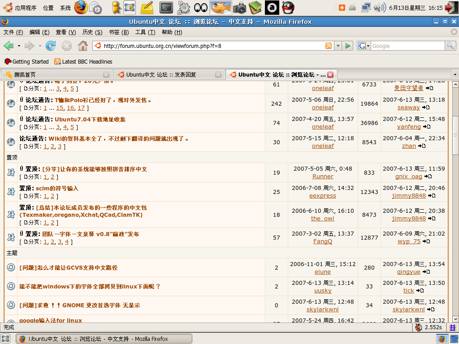Open the 位置 panel menu
This screenshot has height=344, width=459.
pos(48,8)
